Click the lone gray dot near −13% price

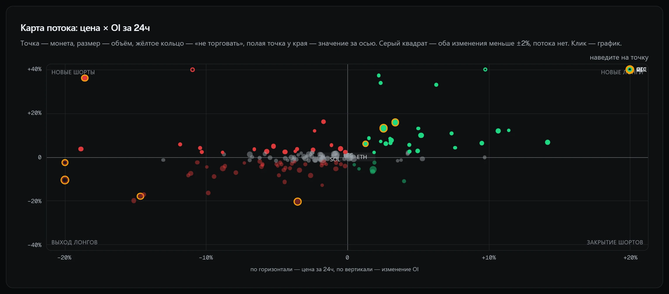click(163, 160)
